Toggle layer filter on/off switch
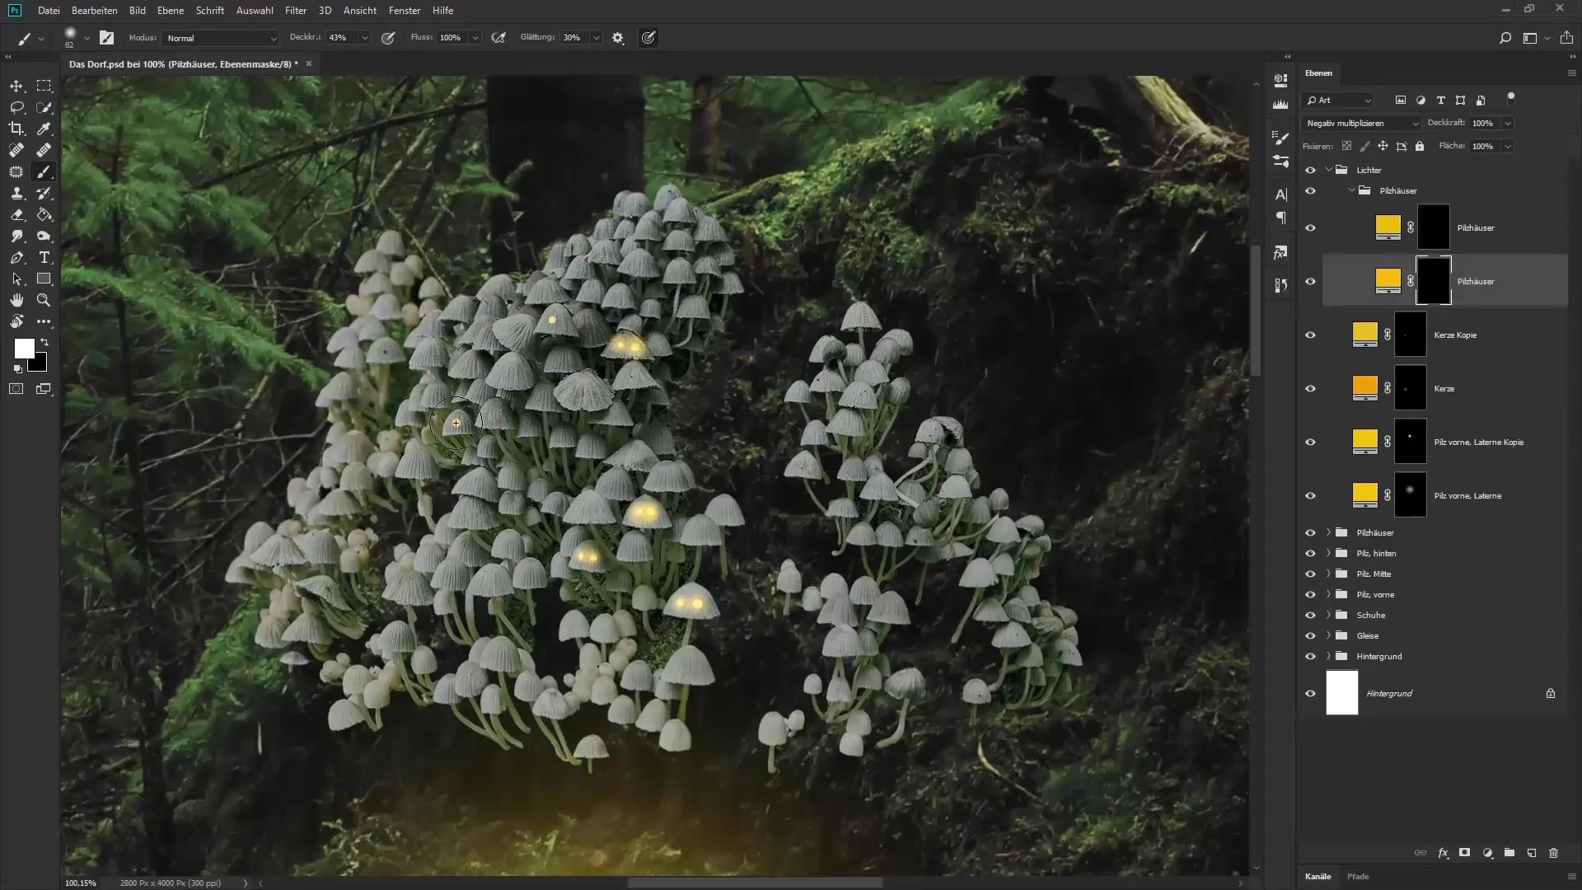Viewport: 1582px width, 890px height. (1510, 98)
